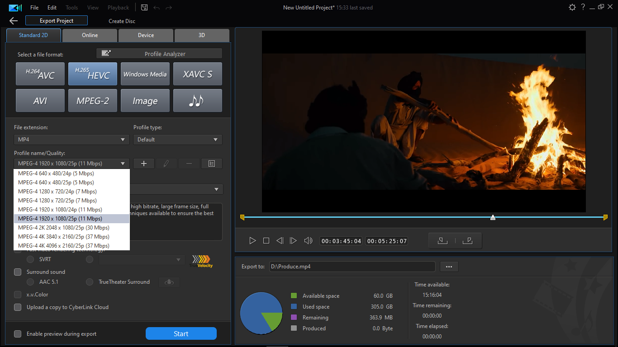Expand the File extension MP4 dropdown

[71, 140]
